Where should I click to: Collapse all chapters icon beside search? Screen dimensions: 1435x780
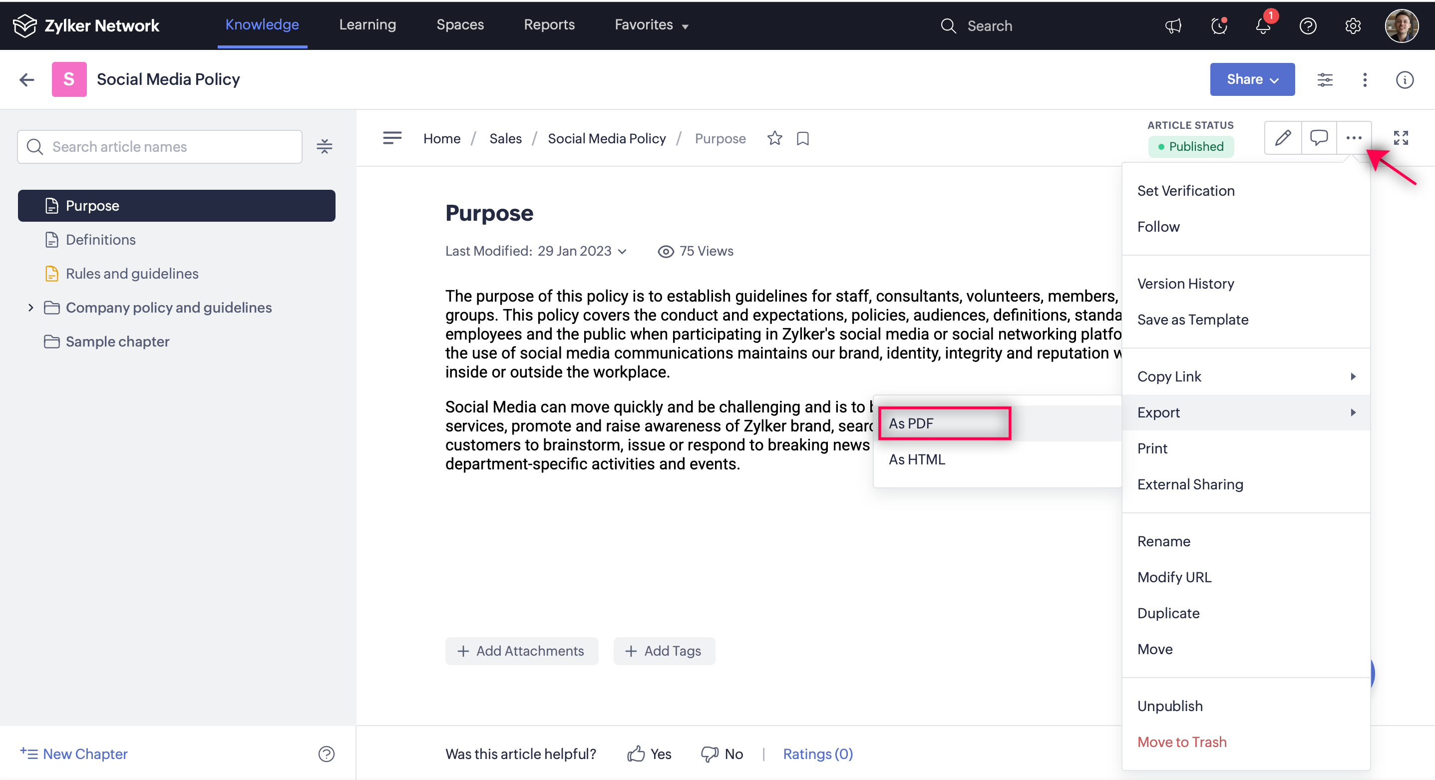tap(324, 146)
